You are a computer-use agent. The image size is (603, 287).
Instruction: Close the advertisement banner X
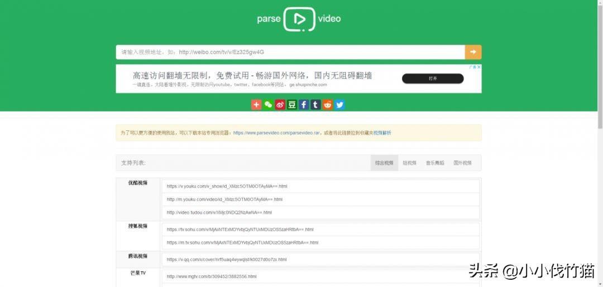tap(478, 67)
